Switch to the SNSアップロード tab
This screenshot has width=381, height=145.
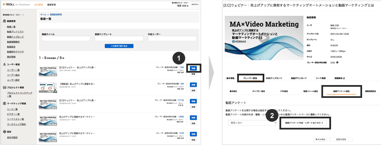tap(274, 78)
